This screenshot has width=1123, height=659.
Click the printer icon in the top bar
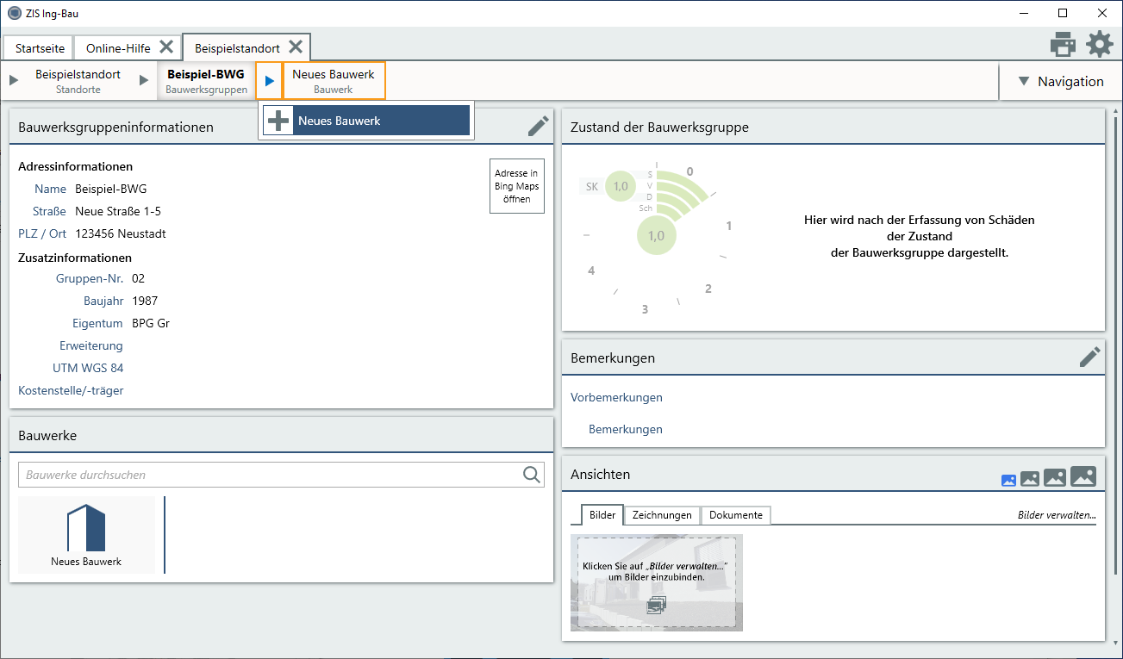point(1063,44)
